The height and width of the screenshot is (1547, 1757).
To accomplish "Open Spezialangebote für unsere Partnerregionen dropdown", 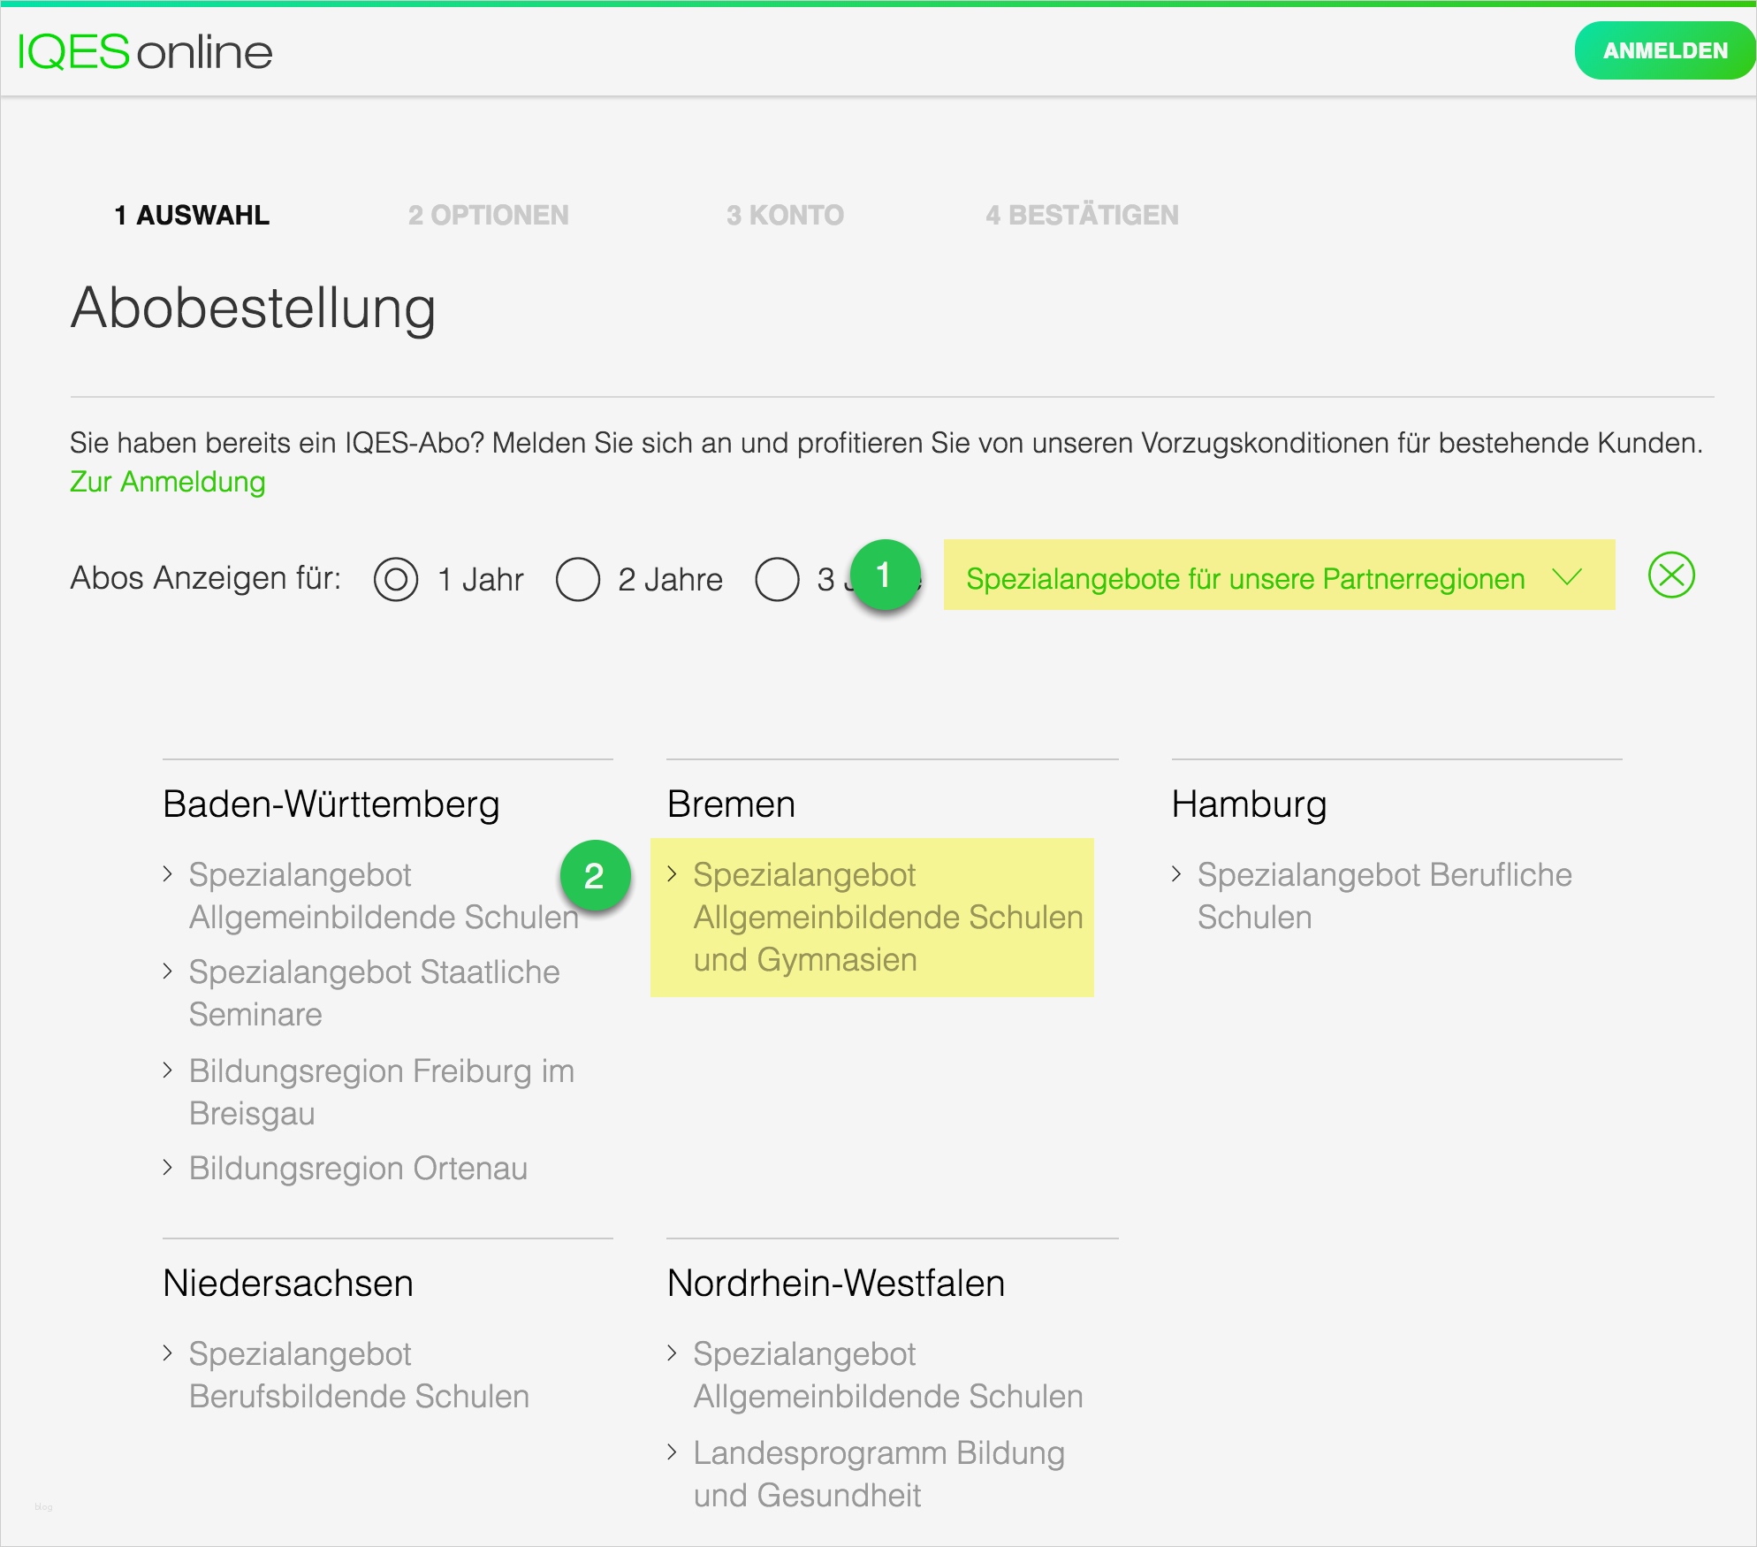I will (x=1244, y=579).
